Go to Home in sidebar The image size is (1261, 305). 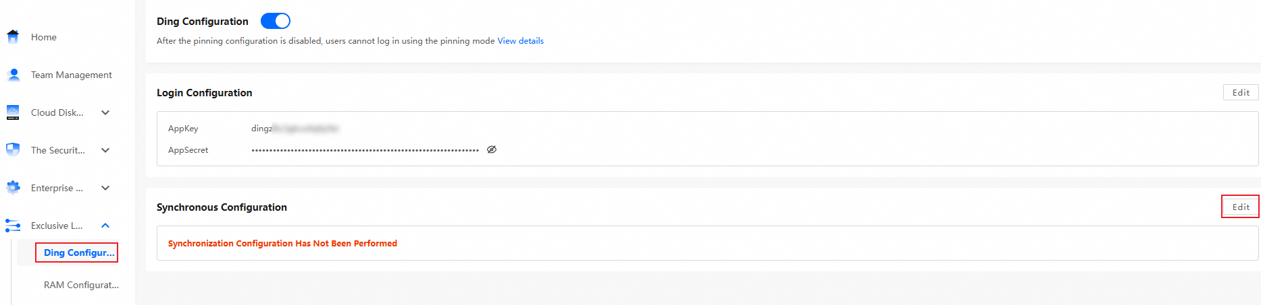(44, 37)
